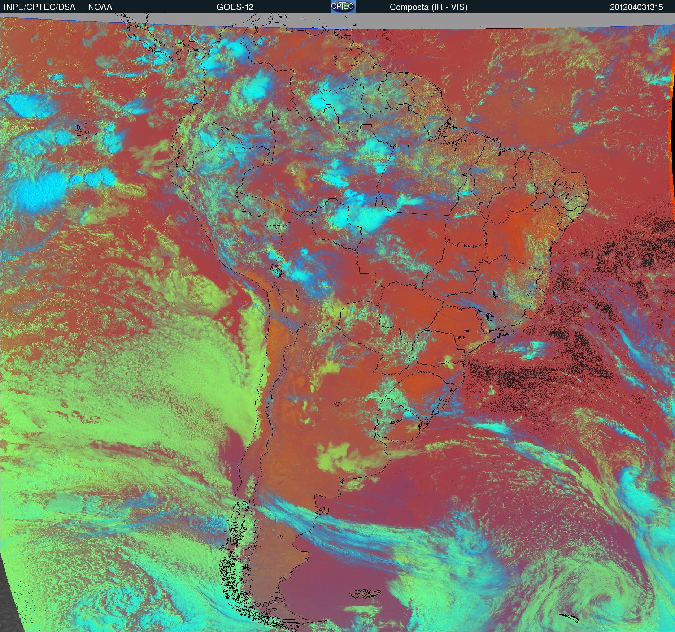Click the GOES-12 satellite label
675x632 pixels.
click(235, 7)
